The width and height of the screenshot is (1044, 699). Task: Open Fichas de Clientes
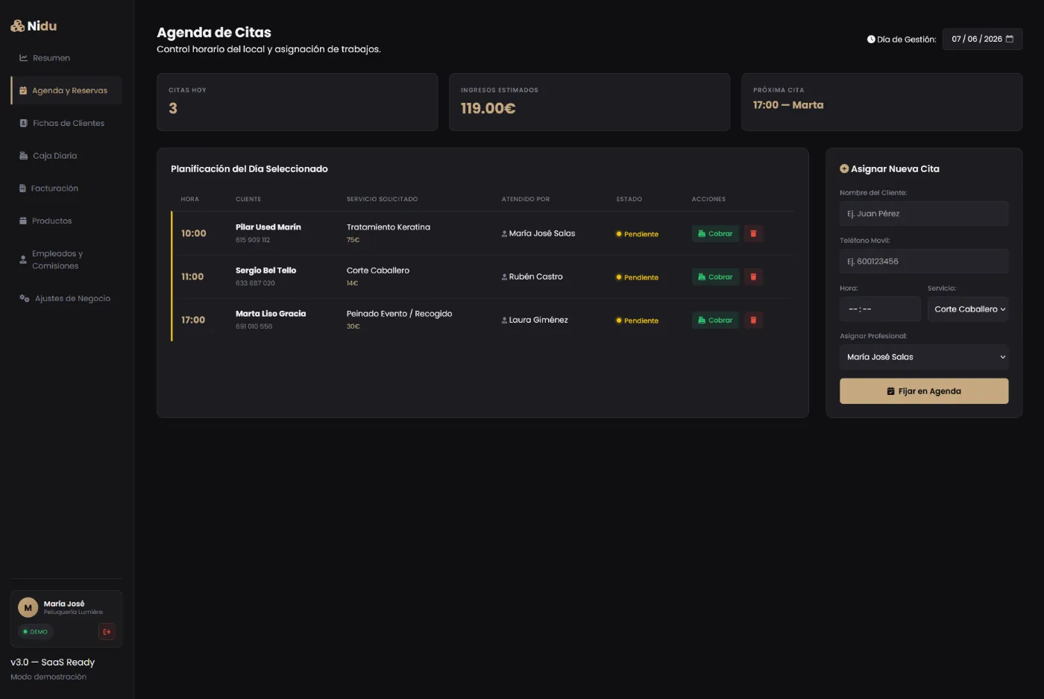click(66, 123)
